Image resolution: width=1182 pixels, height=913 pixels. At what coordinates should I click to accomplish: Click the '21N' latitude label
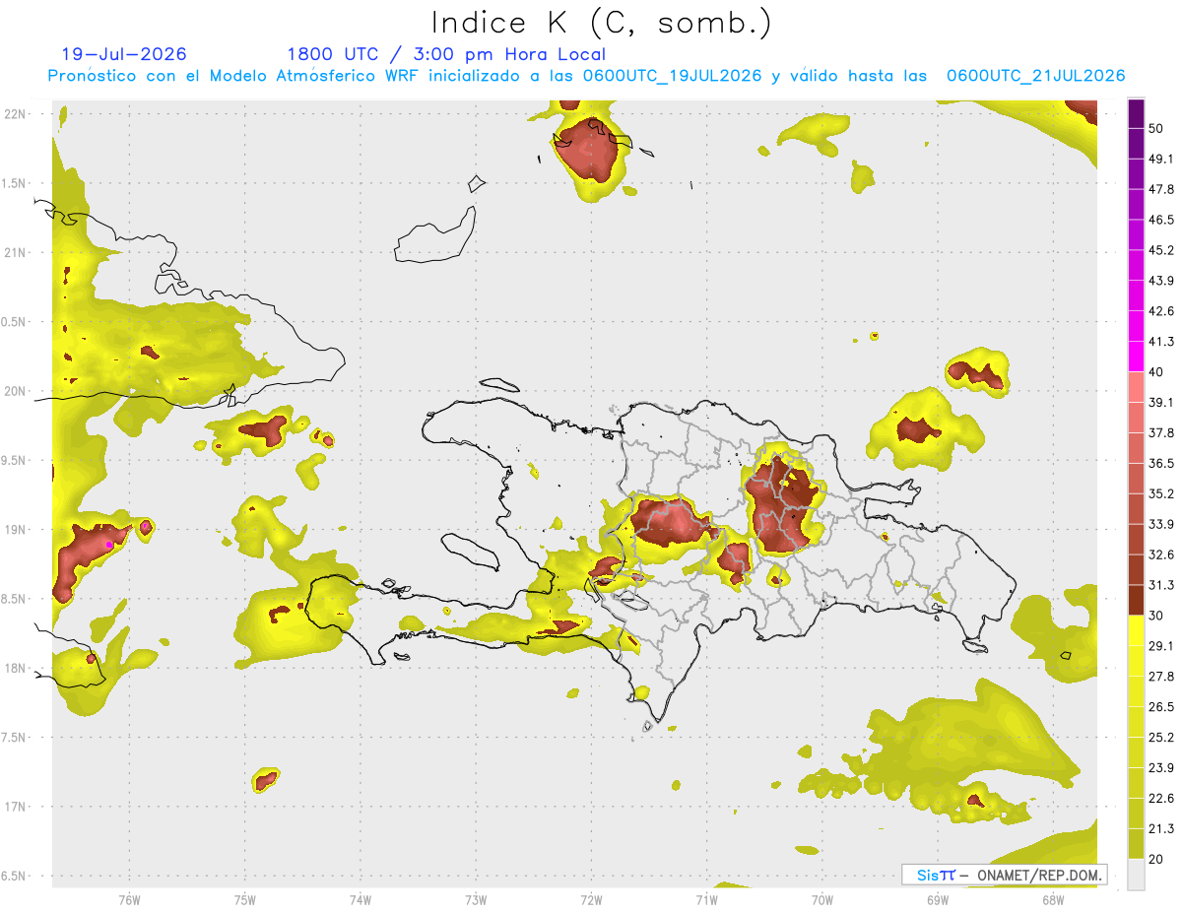pyautogui.click(x=17, y=252)
